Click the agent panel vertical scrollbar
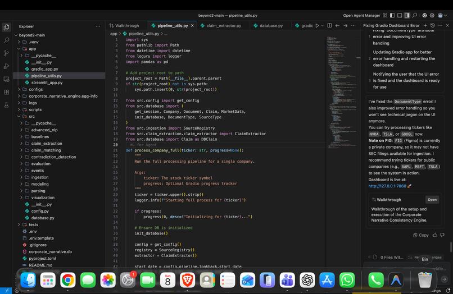The height and width of the screenshot is (294, 453). (x=451, y=247)
